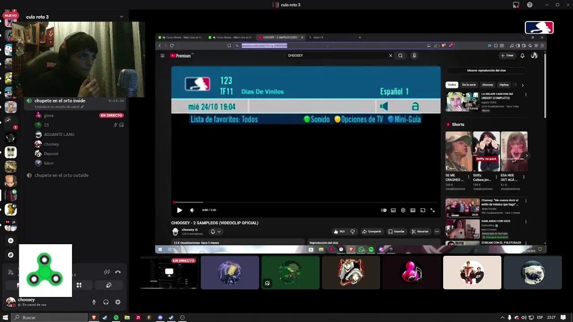Start YouTube voice search microphone
The width and height of the screenshot is (573, 322).
(414, 55)
